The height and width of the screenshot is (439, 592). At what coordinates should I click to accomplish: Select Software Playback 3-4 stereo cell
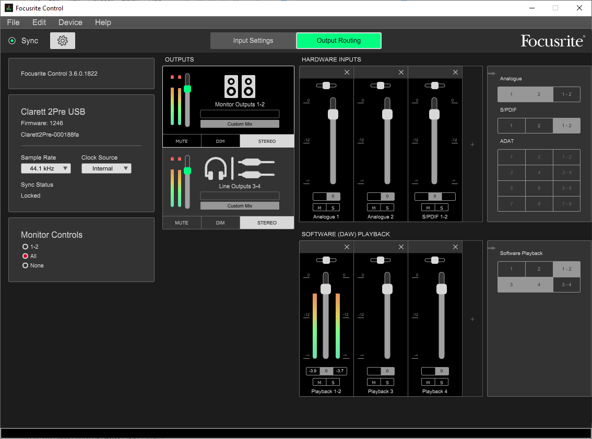(567, 285)
